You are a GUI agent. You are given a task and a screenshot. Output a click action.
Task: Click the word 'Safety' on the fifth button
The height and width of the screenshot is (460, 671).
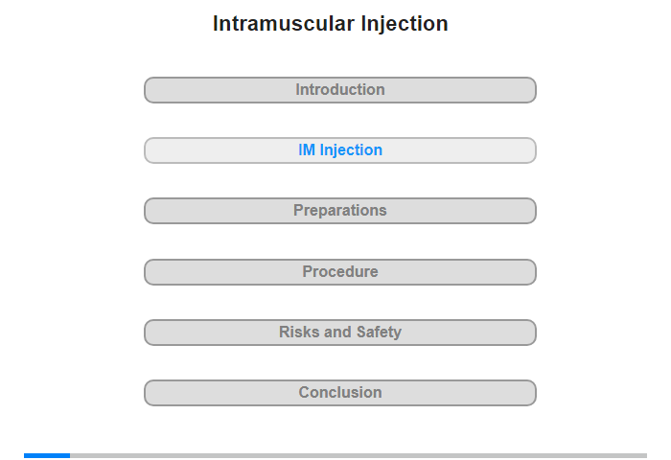coord(380,333)
